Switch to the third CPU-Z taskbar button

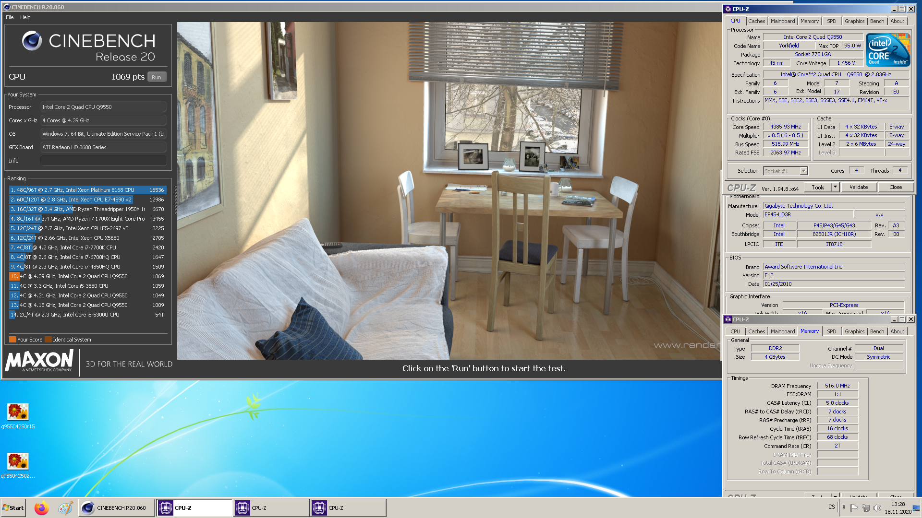click(x=348, y=508)
